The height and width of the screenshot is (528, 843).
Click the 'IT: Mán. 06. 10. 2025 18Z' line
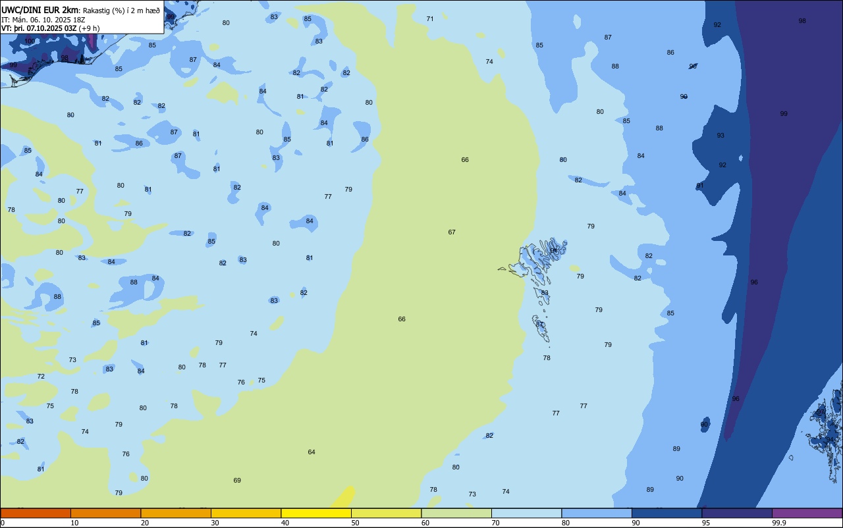(43, 20)
